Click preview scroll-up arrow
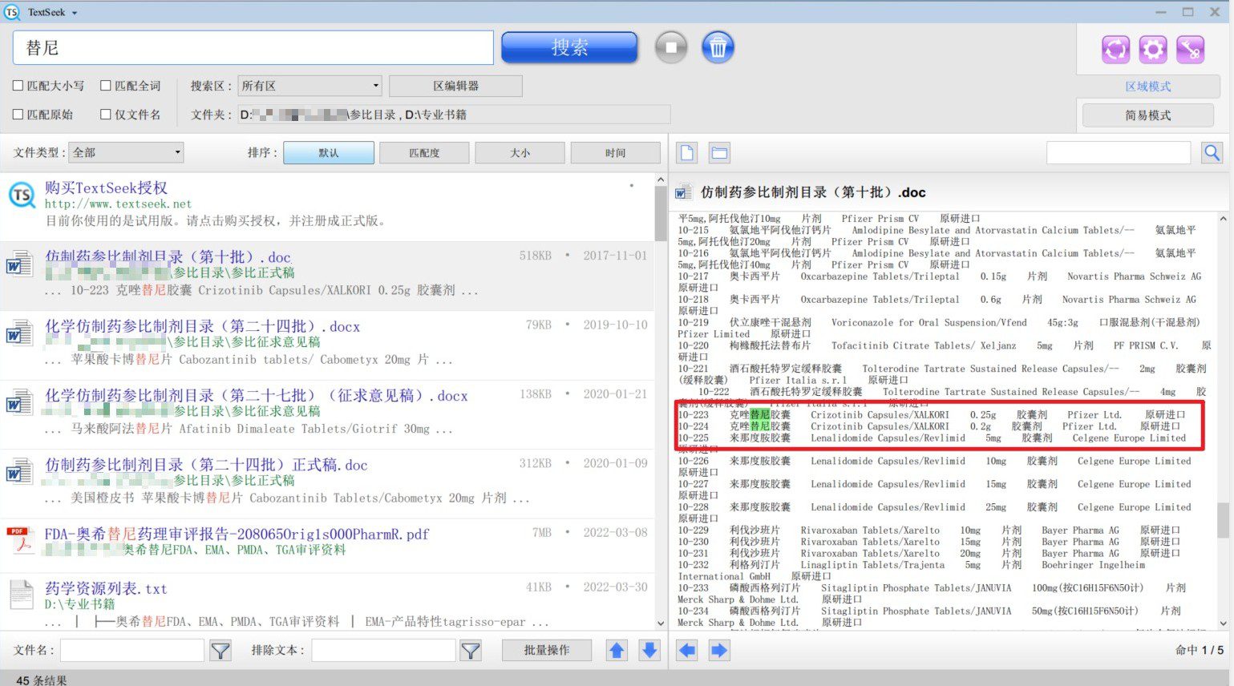 1223,218
